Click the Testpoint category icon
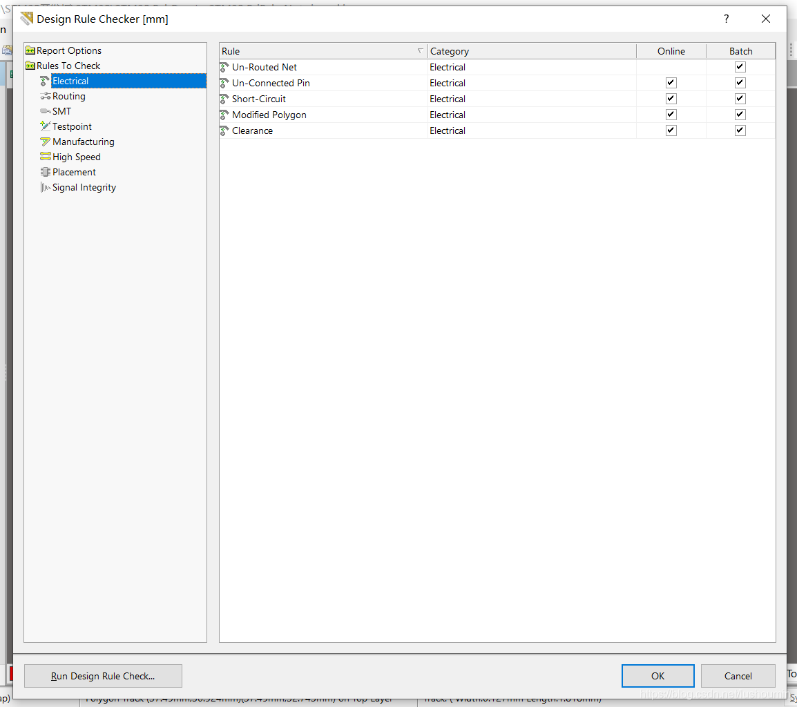 coord(46,126)
